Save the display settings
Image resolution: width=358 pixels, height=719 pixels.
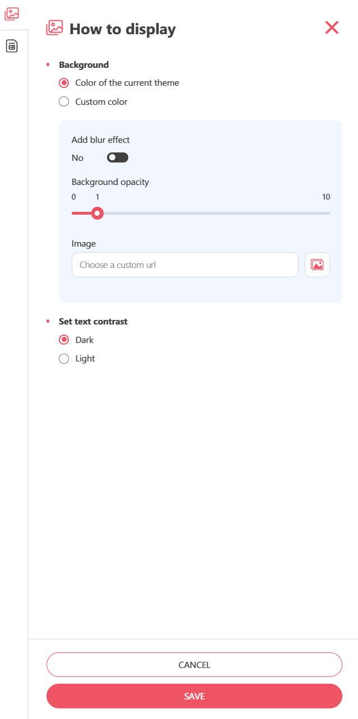[x=194, y=696]
